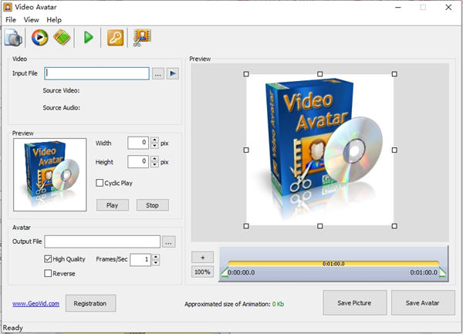
Task: Minimize the Video Avatar window
Action: click(x=398, y=8)
